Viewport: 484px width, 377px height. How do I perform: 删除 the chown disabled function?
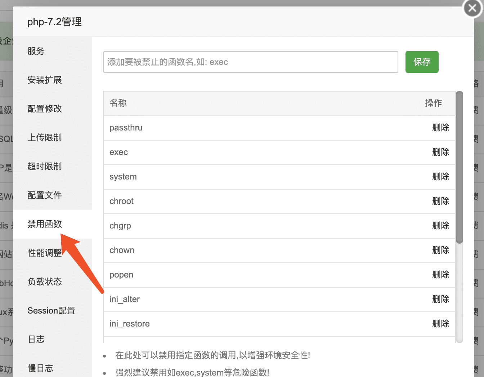[440, 250]
